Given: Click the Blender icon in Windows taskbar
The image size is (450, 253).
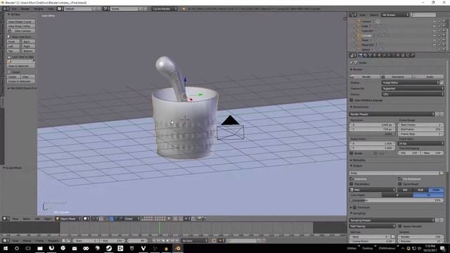Looking at the screenshot, I should click(178, 248).
